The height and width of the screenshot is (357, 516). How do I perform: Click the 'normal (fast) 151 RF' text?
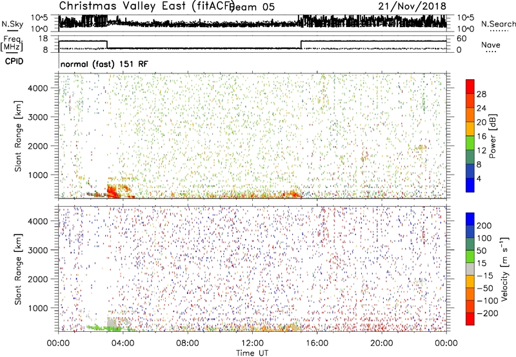point(104,64)
